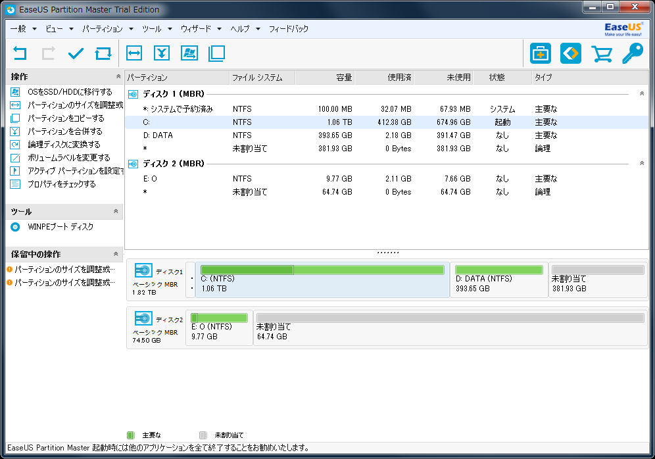Select ボリュームラベルを変更する in sidebar
The height and width of the screenshot is (459, 655).
[x=69, y=158]
